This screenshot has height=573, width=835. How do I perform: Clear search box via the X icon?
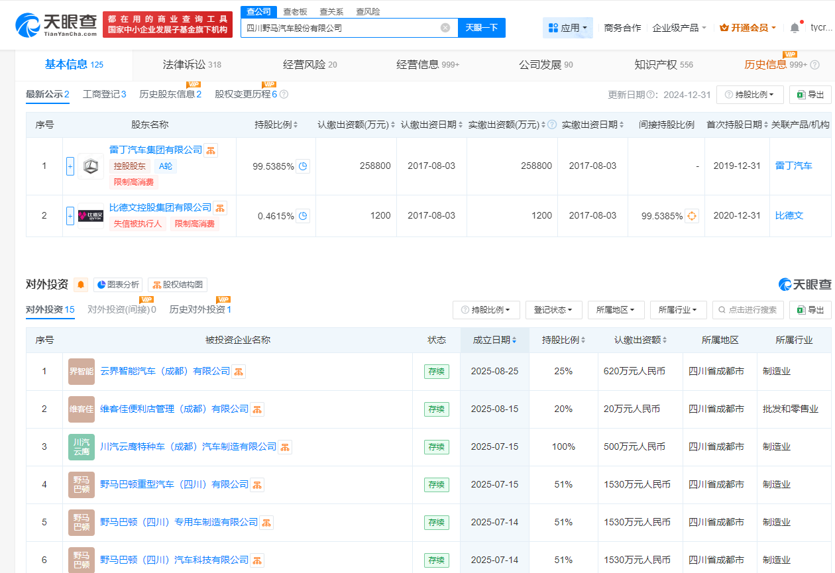(446, 27)
